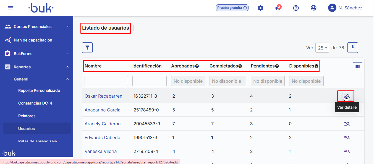374x164 pixels.
Task: Open the rows-per-page dropdown showing 25
Action: pos(322,48)
